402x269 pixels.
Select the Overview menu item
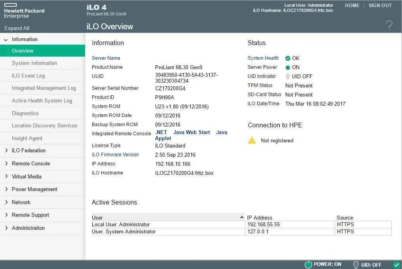pos(43,51)
